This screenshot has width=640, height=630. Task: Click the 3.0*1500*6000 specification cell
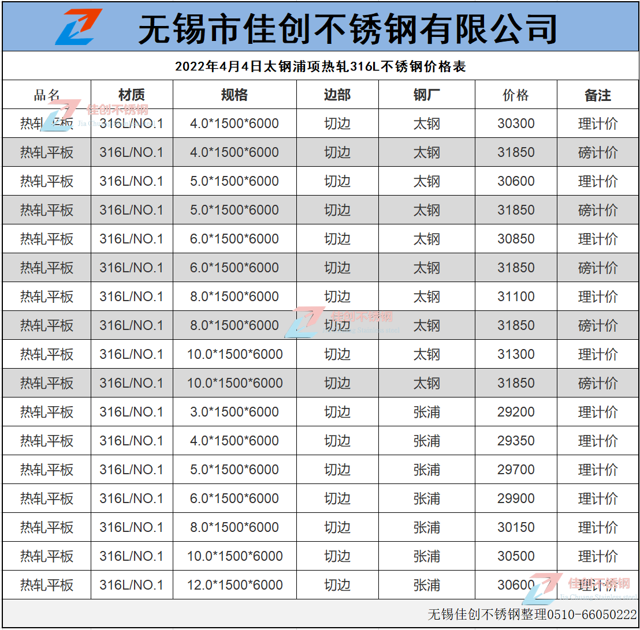[x=235, y=412]
